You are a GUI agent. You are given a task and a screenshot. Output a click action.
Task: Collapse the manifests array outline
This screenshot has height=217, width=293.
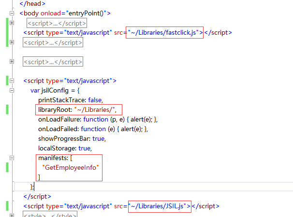click(x=12, y=158)
